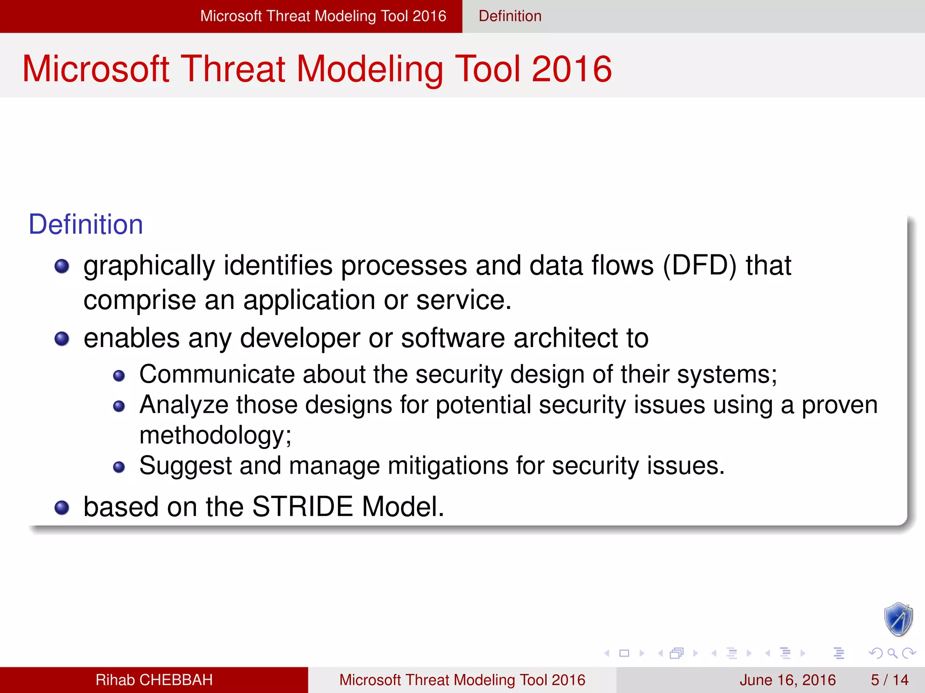Select the date June 16, 2016 in the footer
The image size is (925, 693).
pos(787,680)
